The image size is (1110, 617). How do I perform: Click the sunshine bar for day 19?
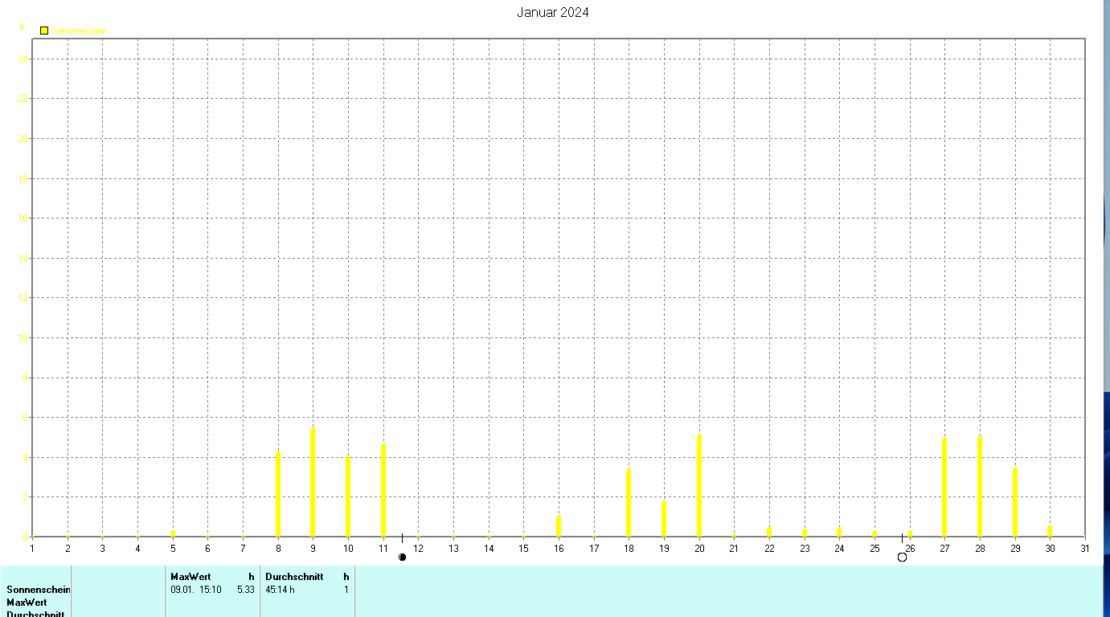click(664, 519)
